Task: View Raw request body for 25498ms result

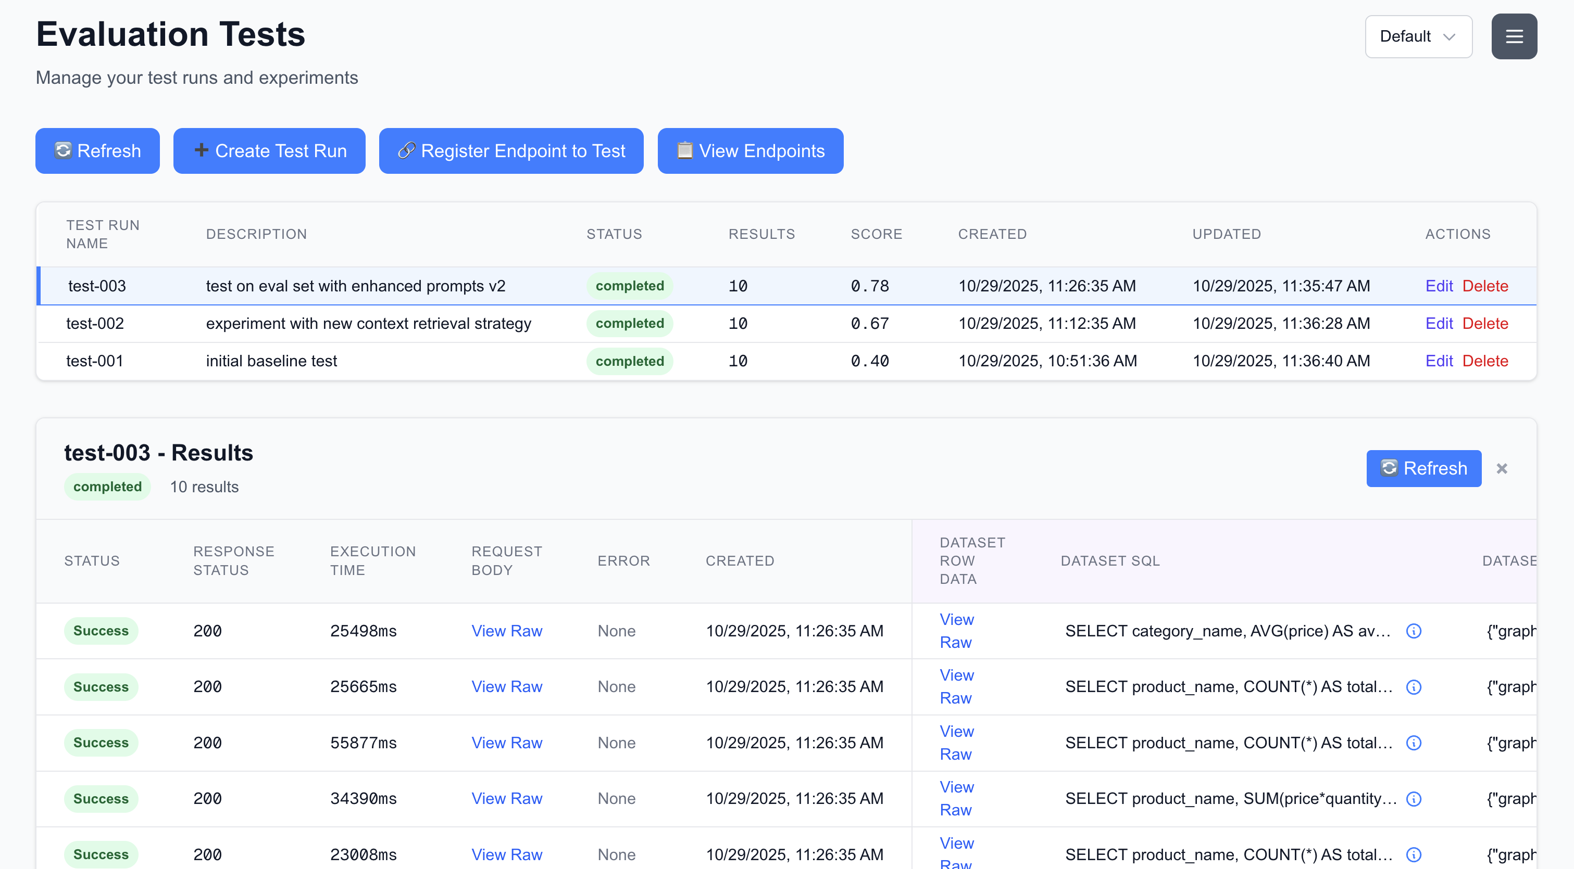Action: click(507, 631)
